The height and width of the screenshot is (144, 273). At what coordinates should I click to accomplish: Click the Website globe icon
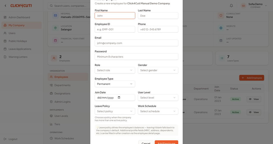[221, 28]
